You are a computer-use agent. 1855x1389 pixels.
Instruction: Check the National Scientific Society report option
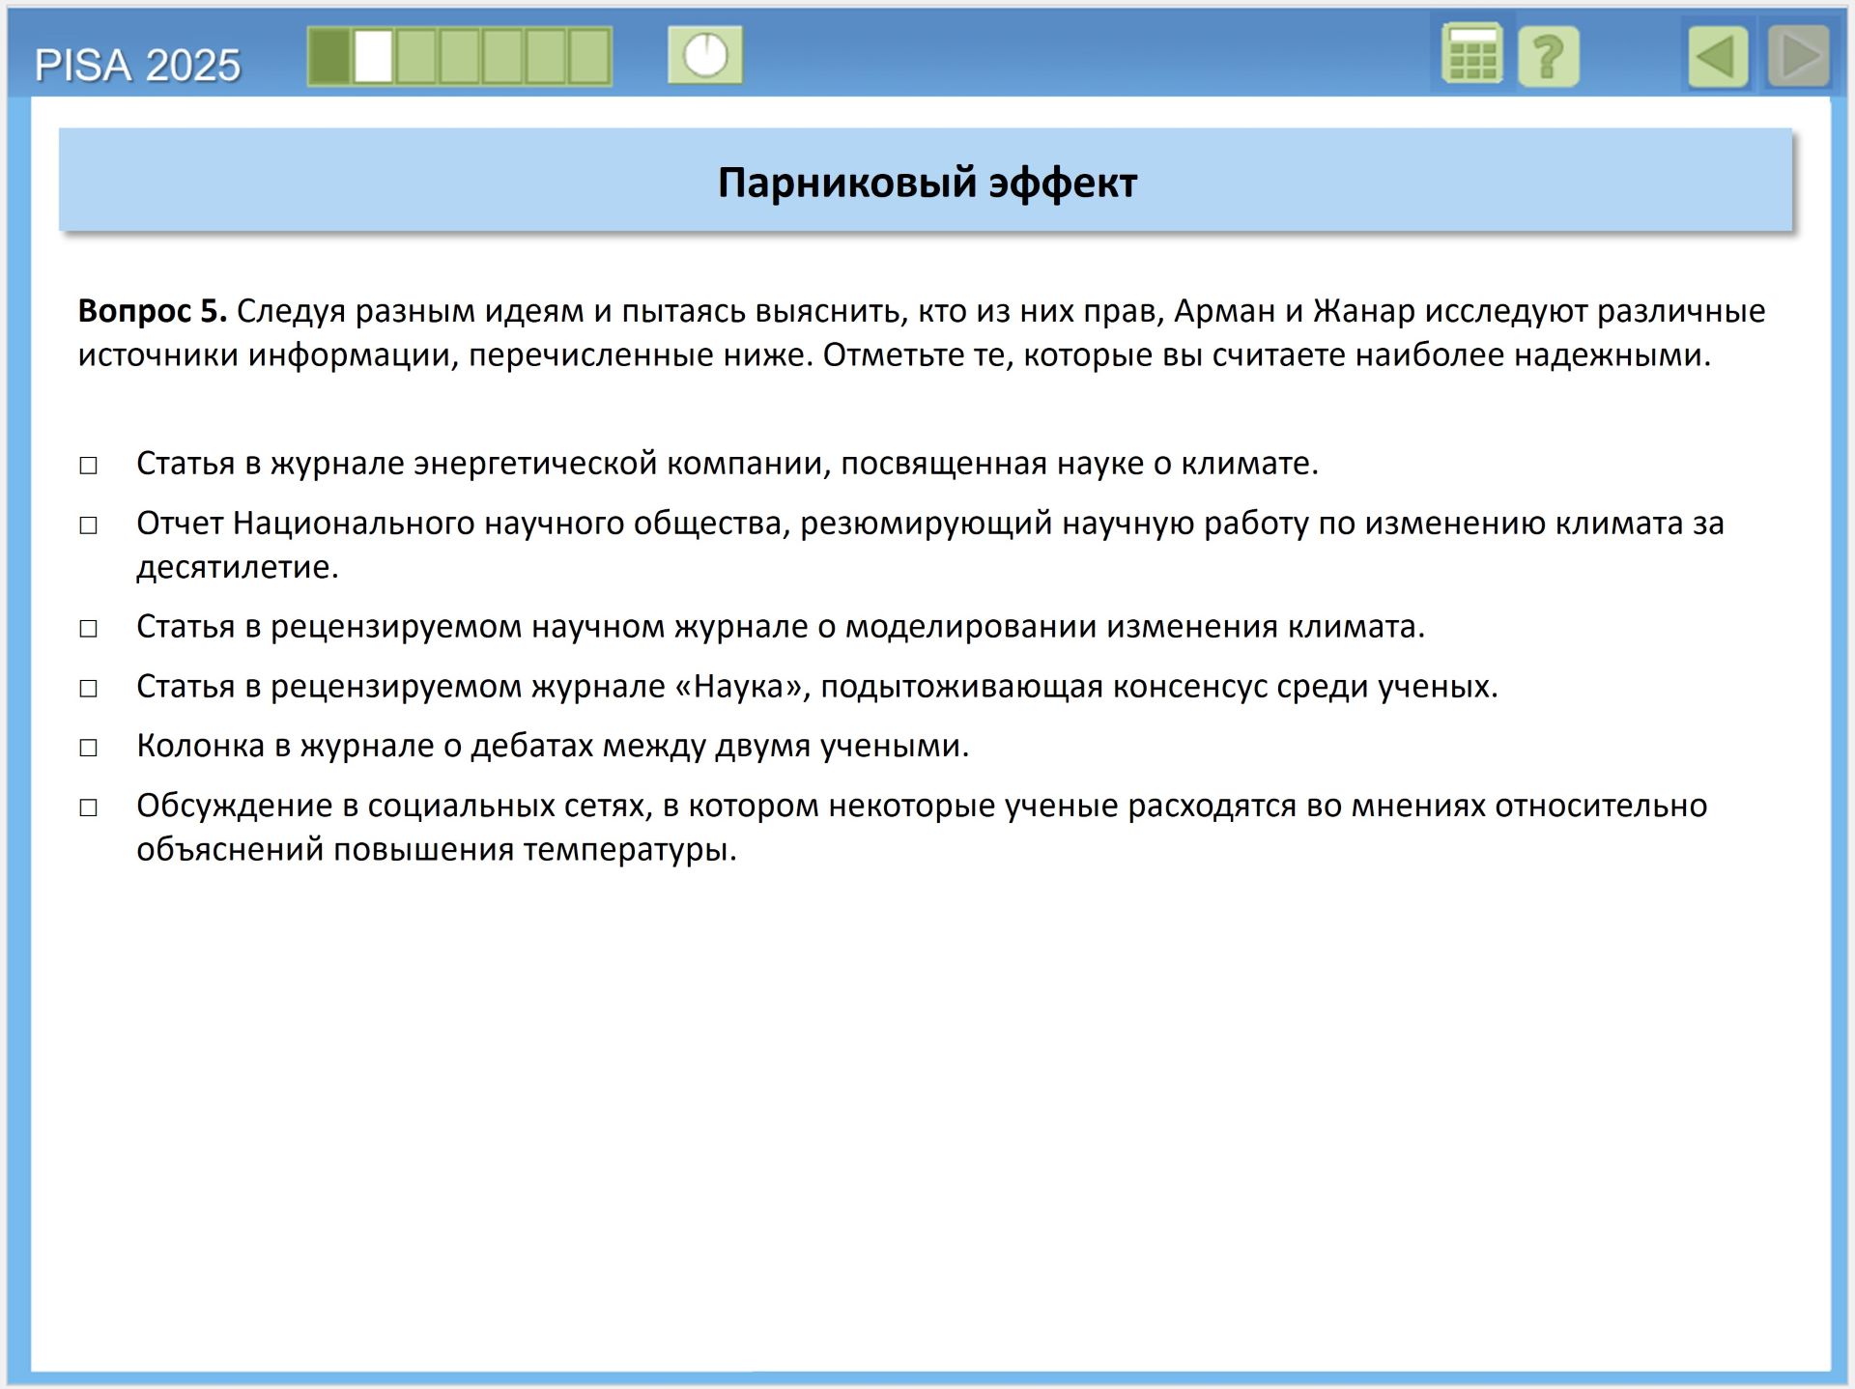coord(89,525)
